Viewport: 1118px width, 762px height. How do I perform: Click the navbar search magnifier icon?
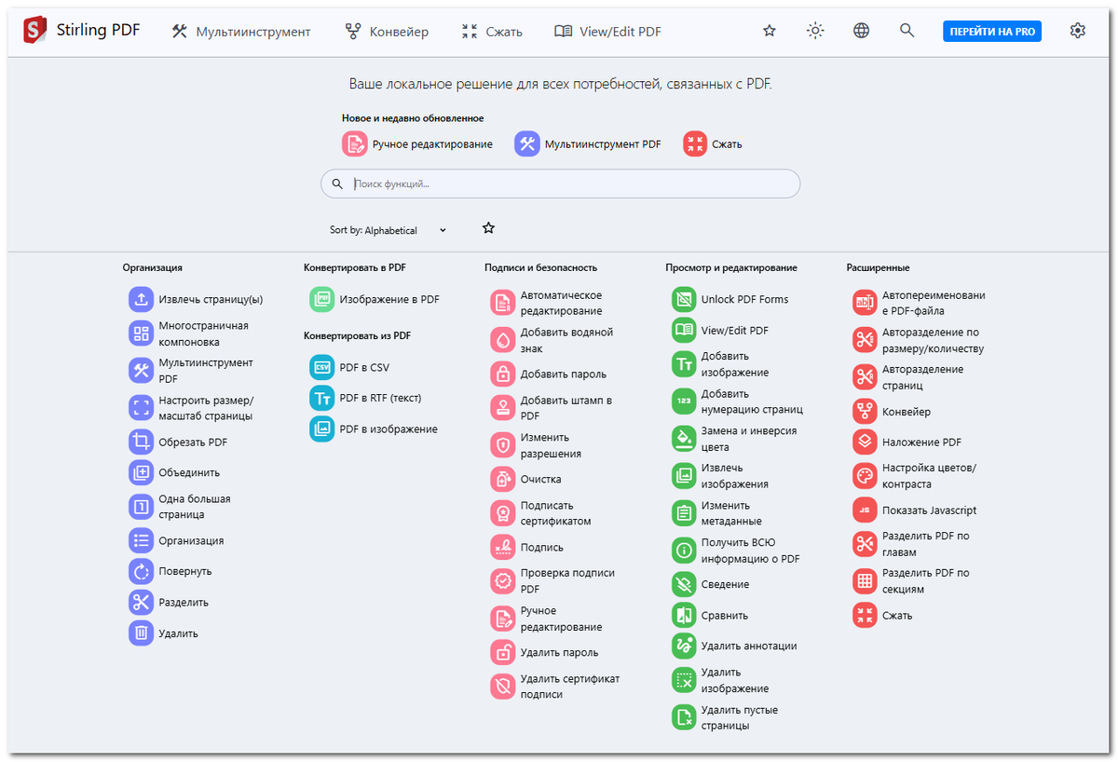[x=907, y=31]
